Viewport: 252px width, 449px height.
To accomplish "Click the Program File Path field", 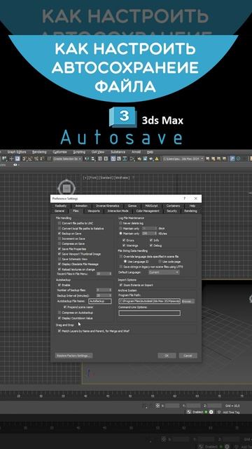I will tap(149, 301).
